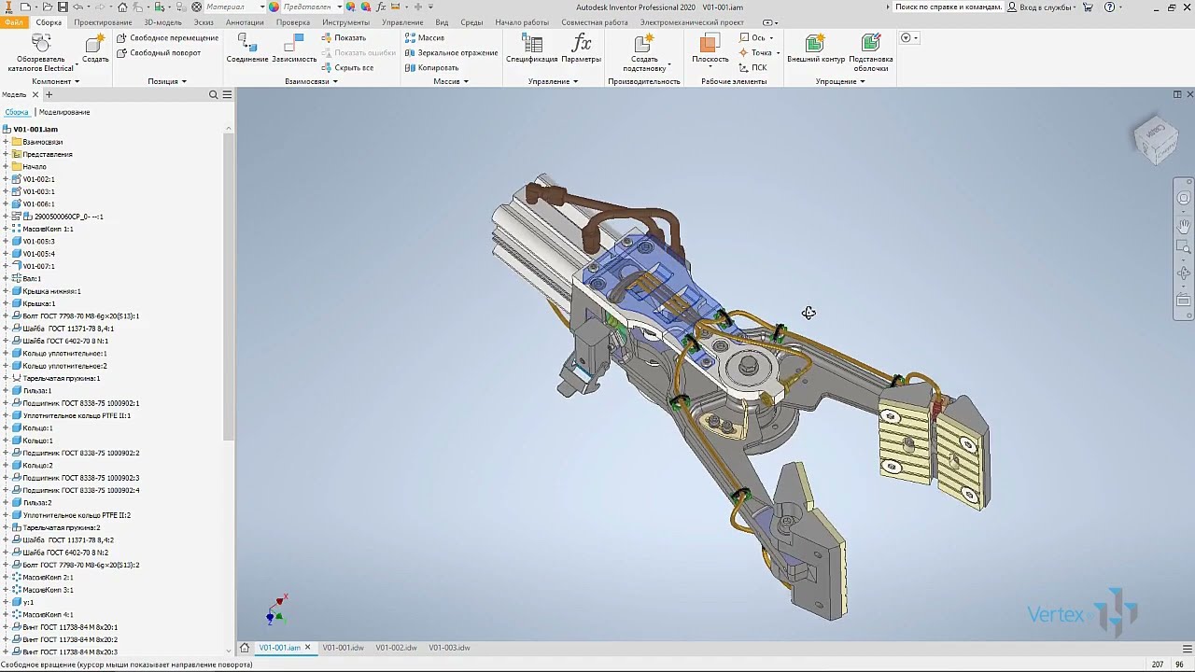Click the Массив pattern tool

coord(425,38)
